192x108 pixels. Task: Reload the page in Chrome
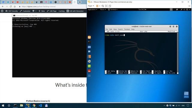pyautogui.click(x=11, y=7)
